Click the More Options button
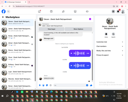128x102 pixels. 78,29
